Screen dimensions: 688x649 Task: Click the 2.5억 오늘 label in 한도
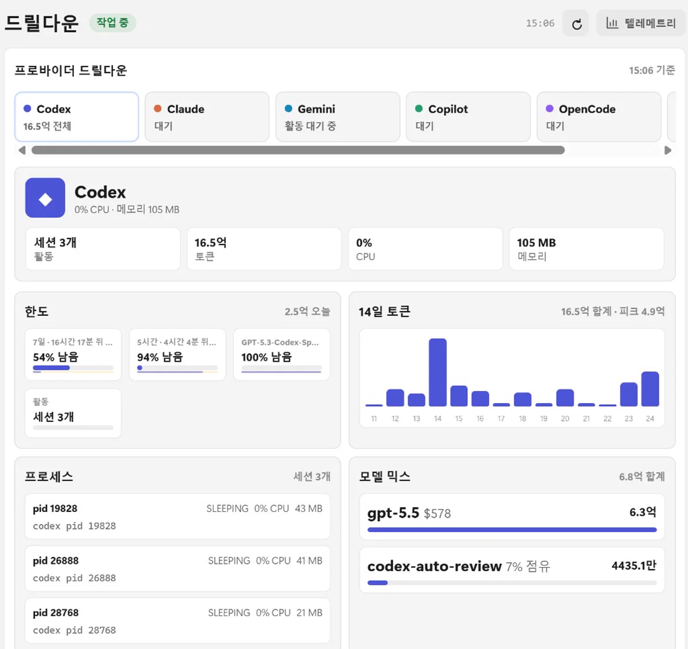coord(307,311)
